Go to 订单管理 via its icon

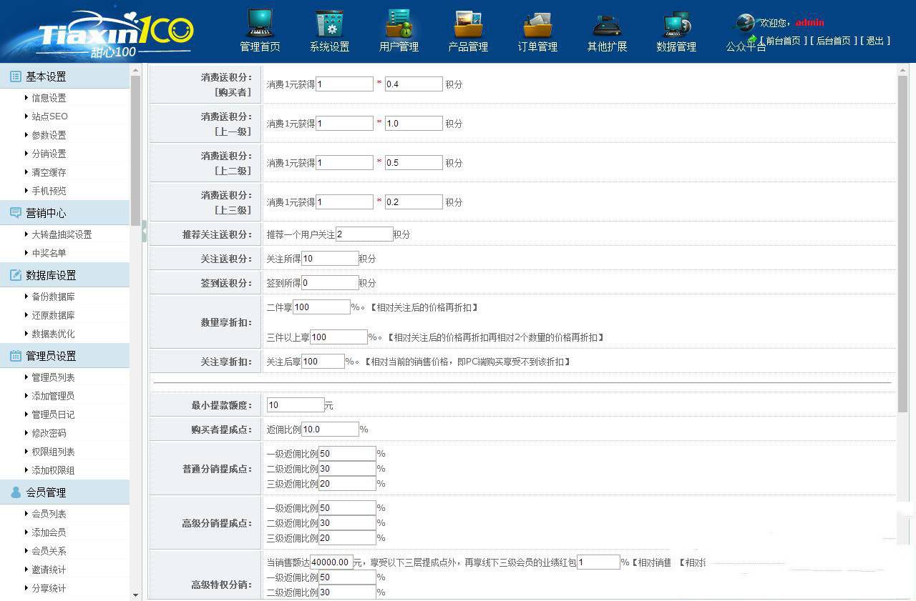pyautogui.click(x=537, y=24)
